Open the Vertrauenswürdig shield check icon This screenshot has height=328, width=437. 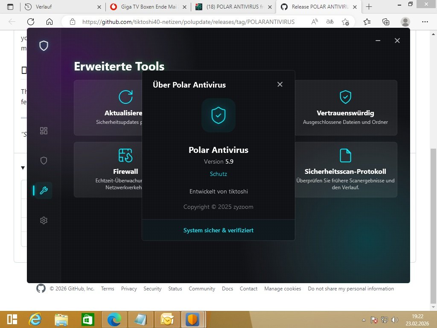pos(345,97)
